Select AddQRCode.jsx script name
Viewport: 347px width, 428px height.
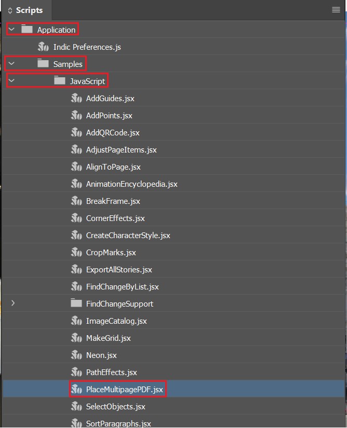(x=113, y=133)
